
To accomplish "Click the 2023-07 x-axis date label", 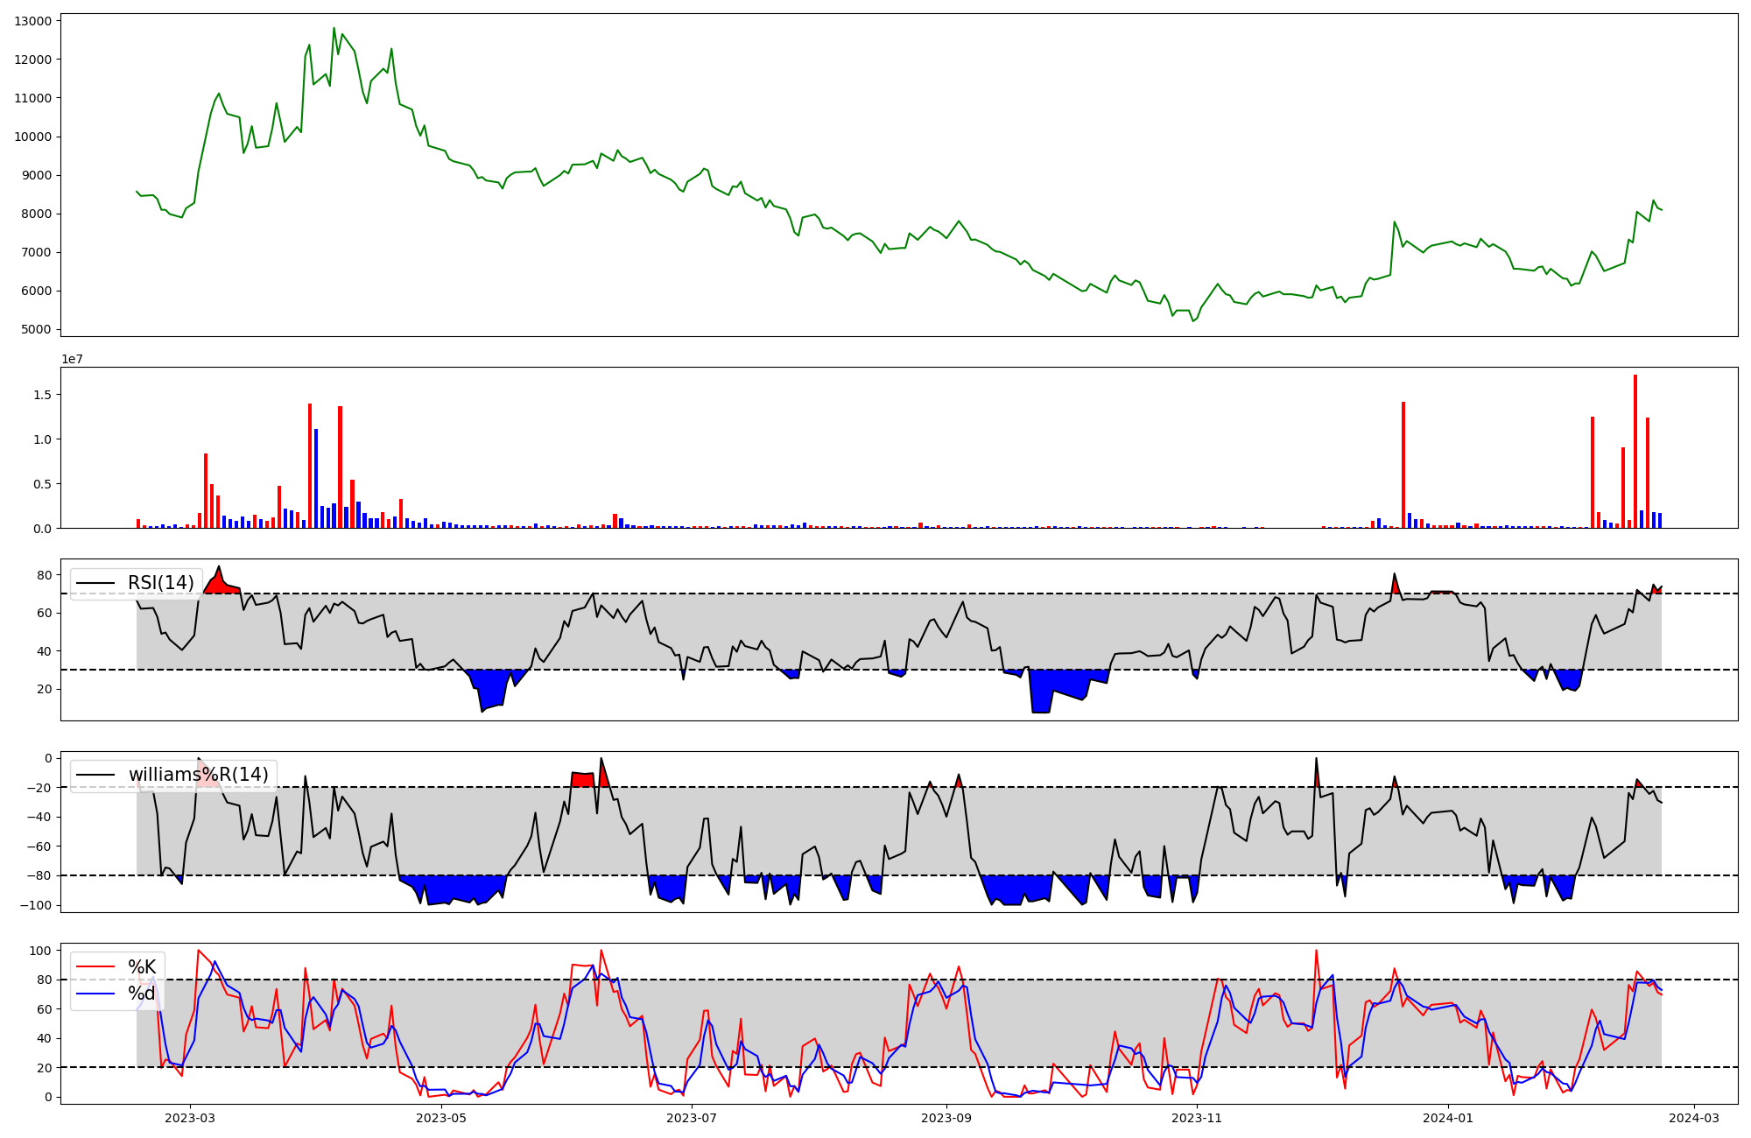I will (x=692, y=1118).
